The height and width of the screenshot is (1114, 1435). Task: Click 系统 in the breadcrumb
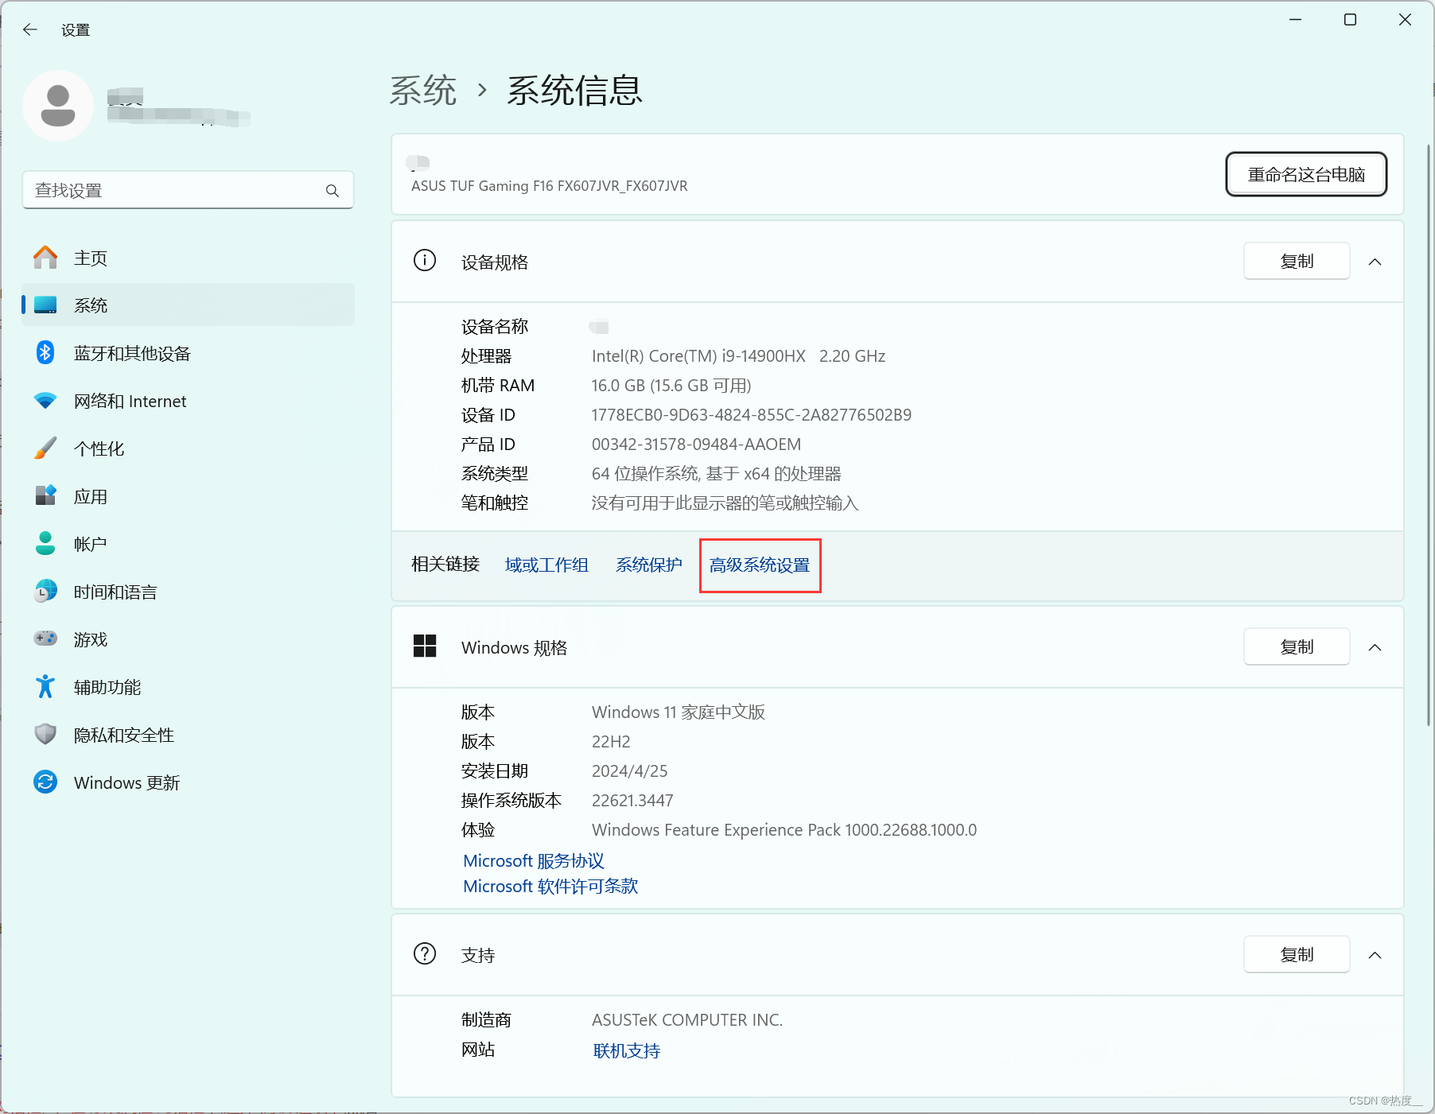coord(423,91)
